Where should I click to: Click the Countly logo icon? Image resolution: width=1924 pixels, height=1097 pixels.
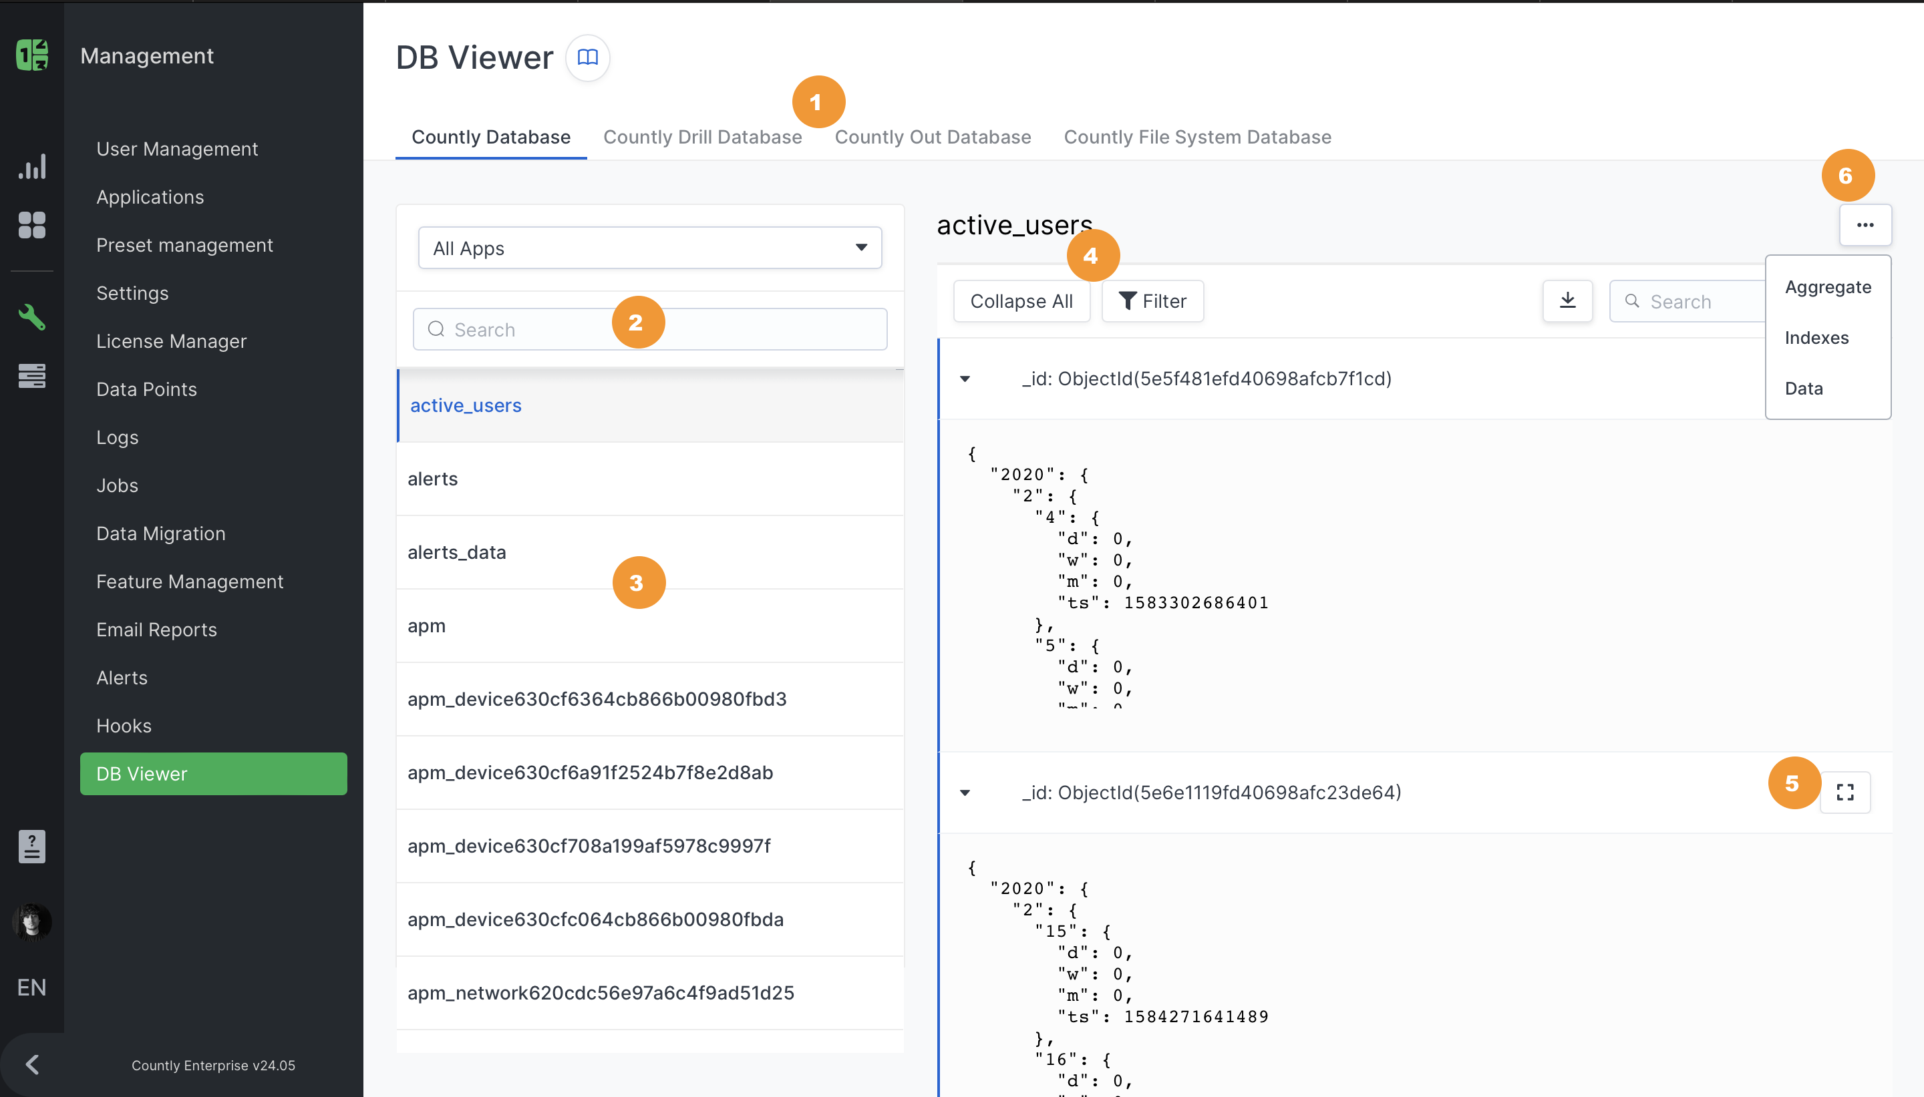click(31, 55)
